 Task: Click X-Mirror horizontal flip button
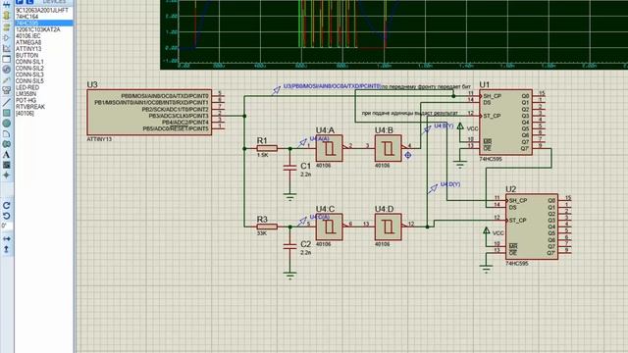coord(6,239)
